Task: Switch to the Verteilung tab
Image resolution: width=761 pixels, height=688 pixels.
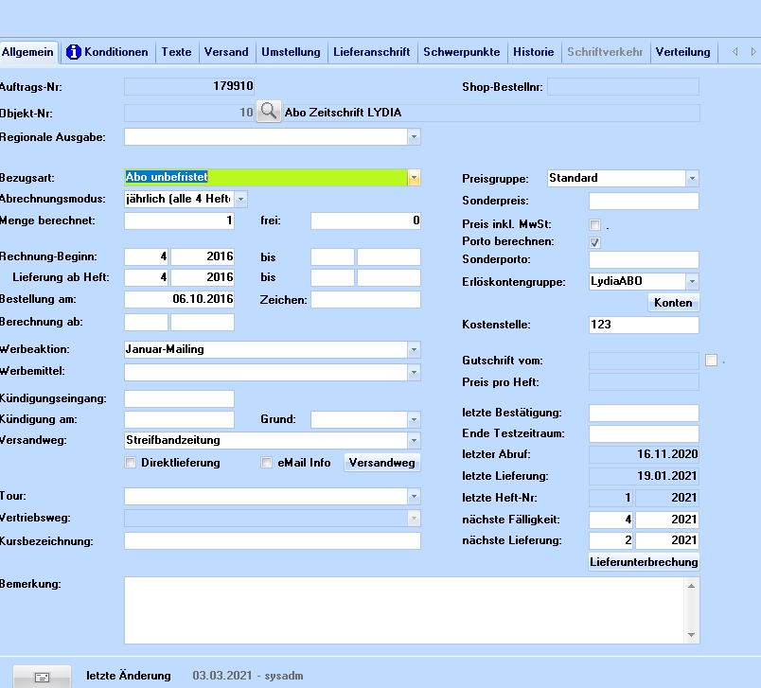Action: point(682,52)
